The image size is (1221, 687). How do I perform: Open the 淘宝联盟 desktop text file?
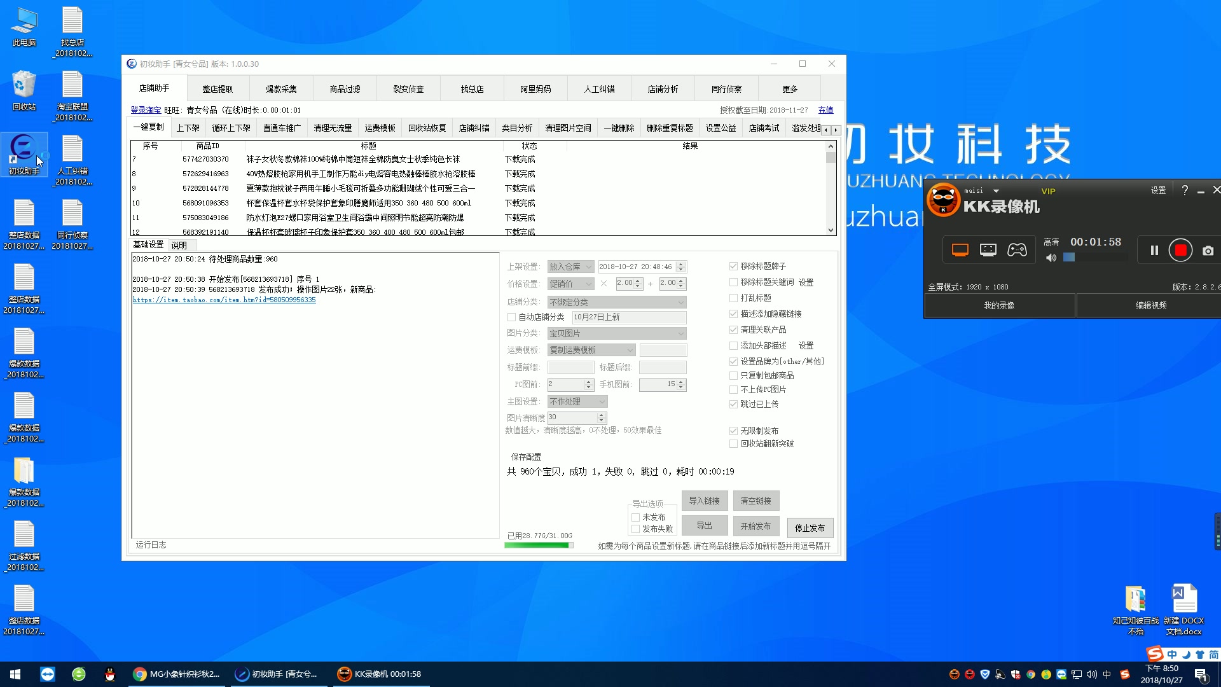coord(72,96)
